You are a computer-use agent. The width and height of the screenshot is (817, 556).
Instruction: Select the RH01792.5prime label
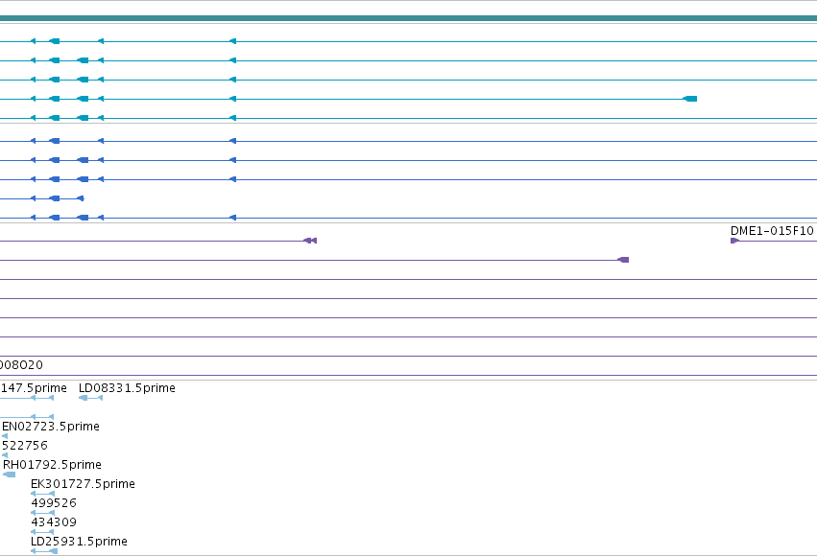point(52,465)
